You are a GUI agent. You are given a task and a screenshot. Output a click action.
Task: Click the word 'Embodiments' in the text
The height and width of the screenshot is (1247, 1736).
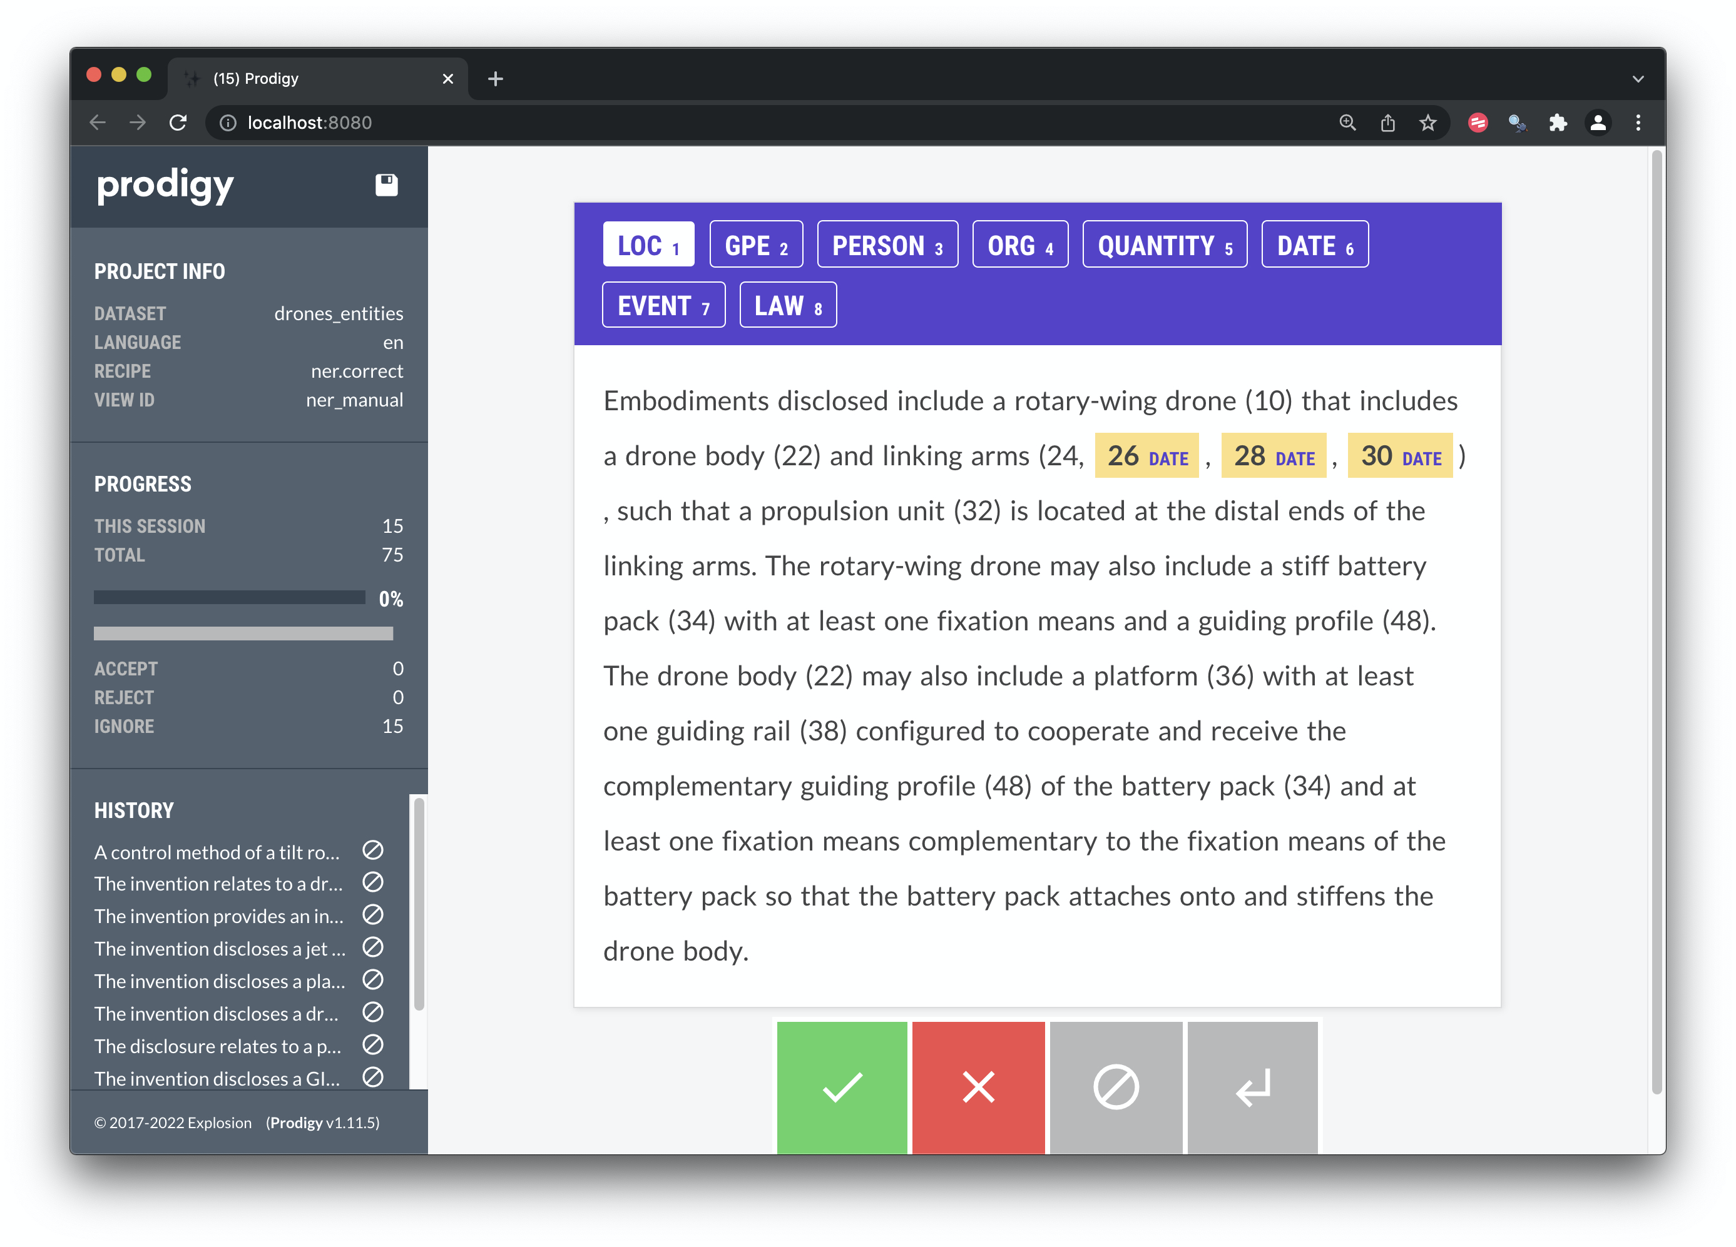686,401
